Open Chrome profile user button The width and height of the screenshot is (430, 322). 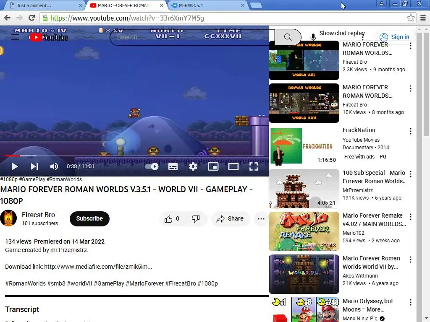(381, 3)
